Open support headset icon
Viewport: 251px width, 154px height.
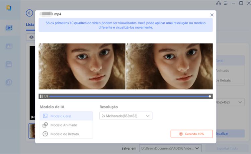point(219,3)
